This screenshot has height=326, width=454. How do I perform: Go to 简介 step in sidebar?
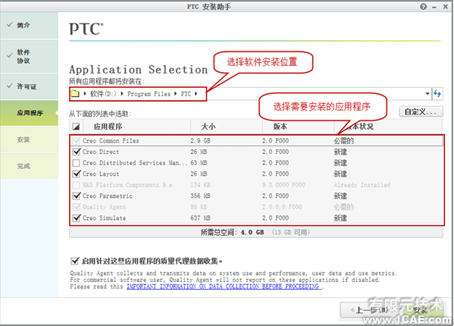(x=29, y=25)
